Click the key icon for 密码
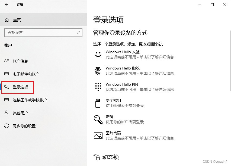The width and height of the screenshot is (231, 166). pos(98,119)
